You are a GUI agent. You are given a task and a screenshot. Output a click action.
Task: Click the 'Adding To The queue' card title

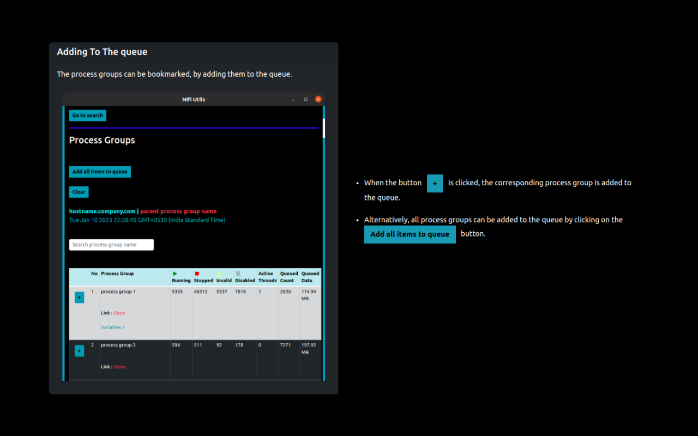click(x=102, y=52)
